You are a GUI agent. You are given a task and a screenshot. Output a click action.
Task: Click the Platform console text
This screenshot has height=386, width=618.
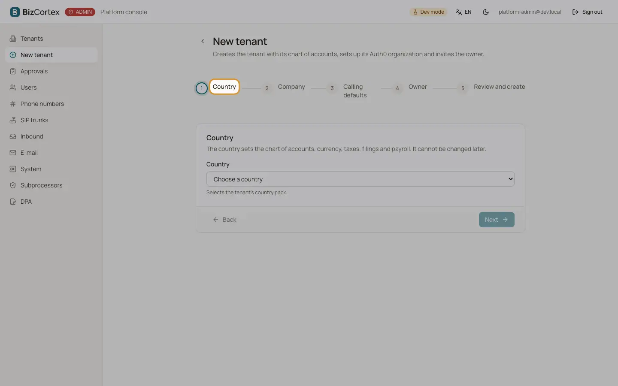[x=124, y=12]
